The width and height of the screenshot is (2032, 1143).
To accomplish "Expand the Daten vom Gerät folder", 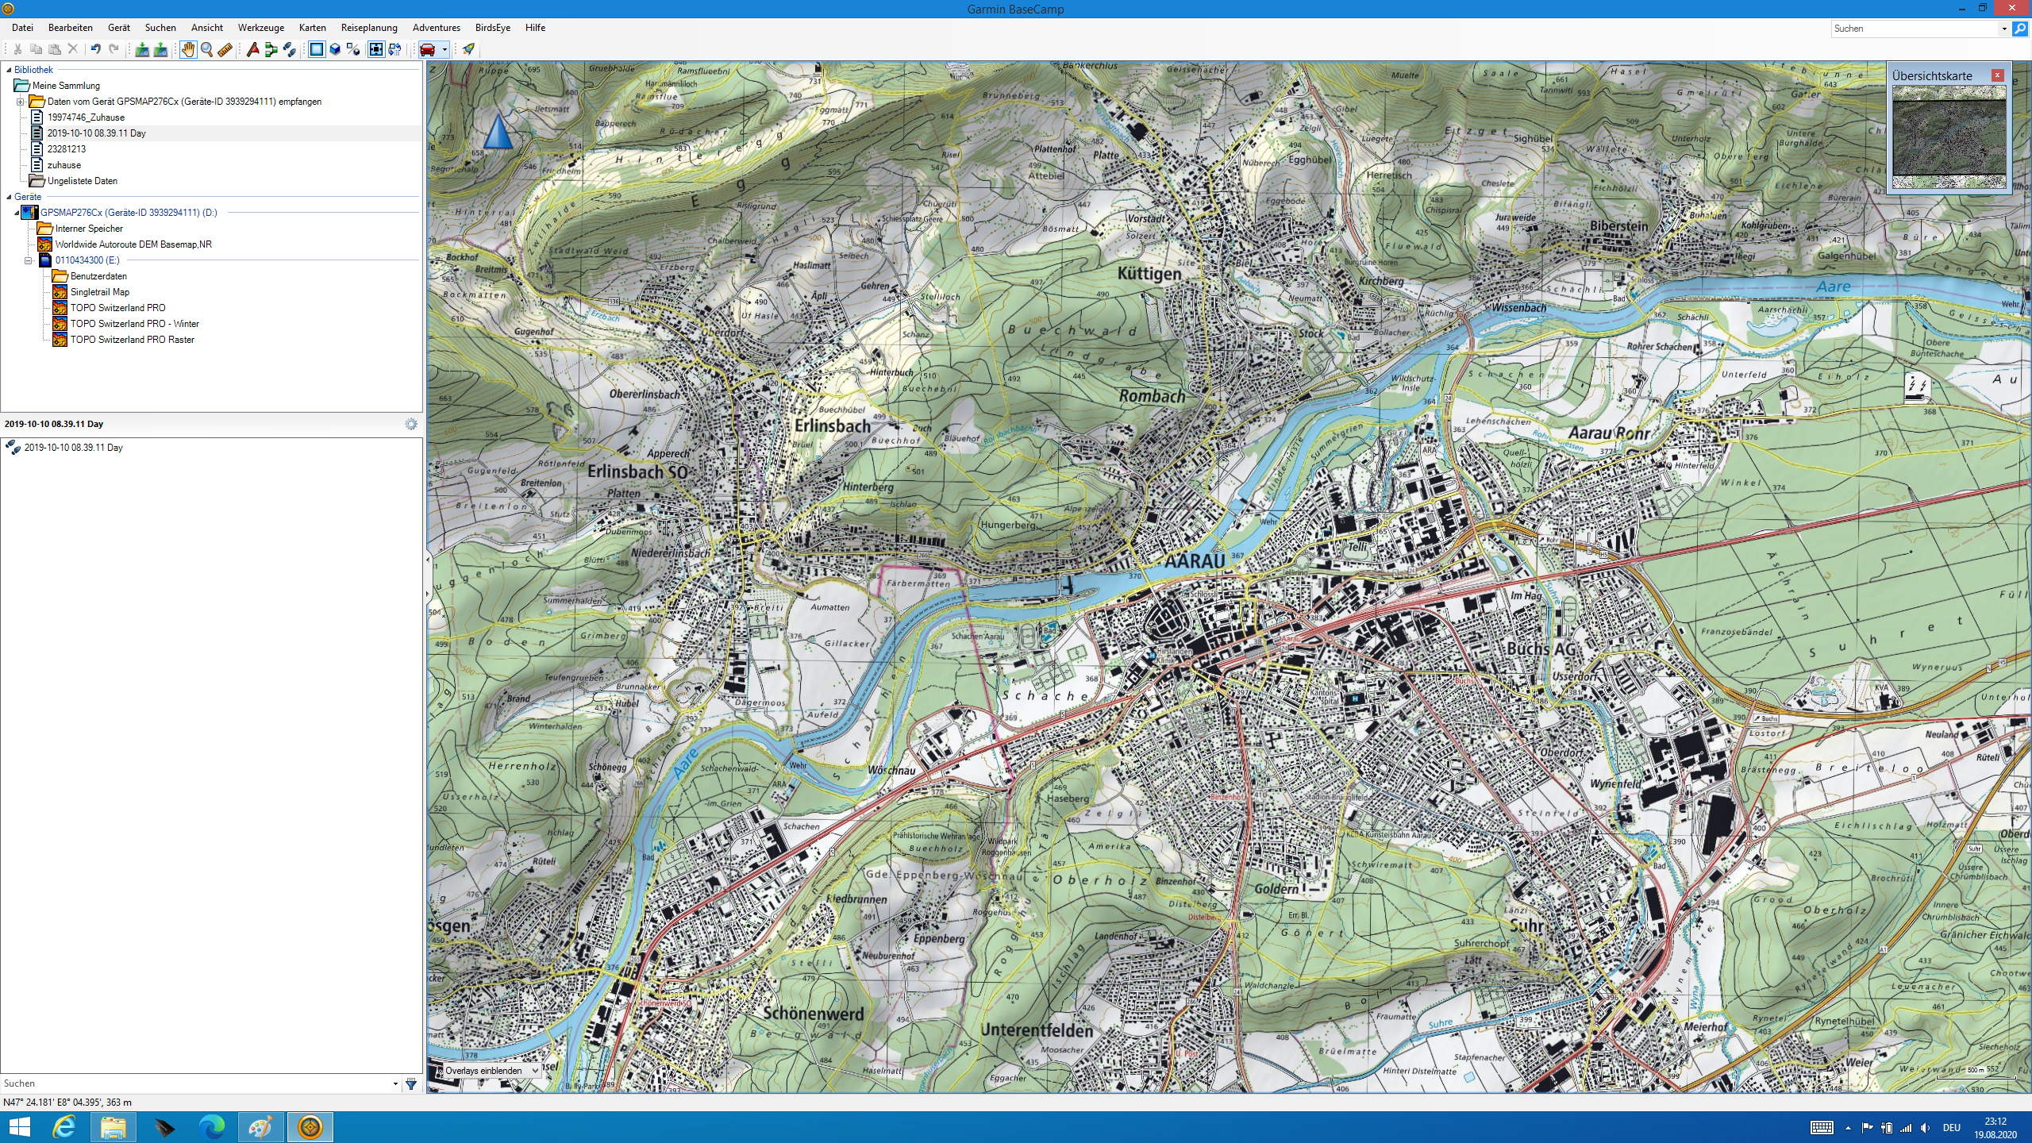I will [20, 102].
